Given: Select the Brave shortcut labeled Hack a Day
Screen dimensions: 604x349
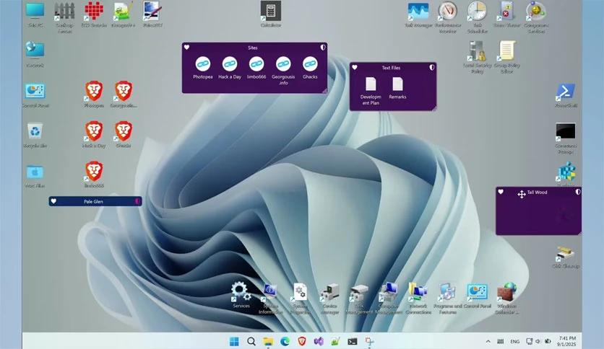Looking at the screenshot, I should (94, 135).
